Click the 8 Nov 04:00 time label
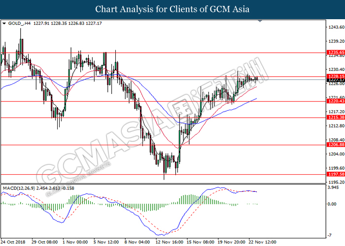 click(138, 242)
